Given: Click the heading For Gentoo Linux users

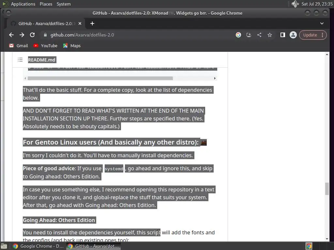Looking at the screenshot, I should [x=111, y=142].
